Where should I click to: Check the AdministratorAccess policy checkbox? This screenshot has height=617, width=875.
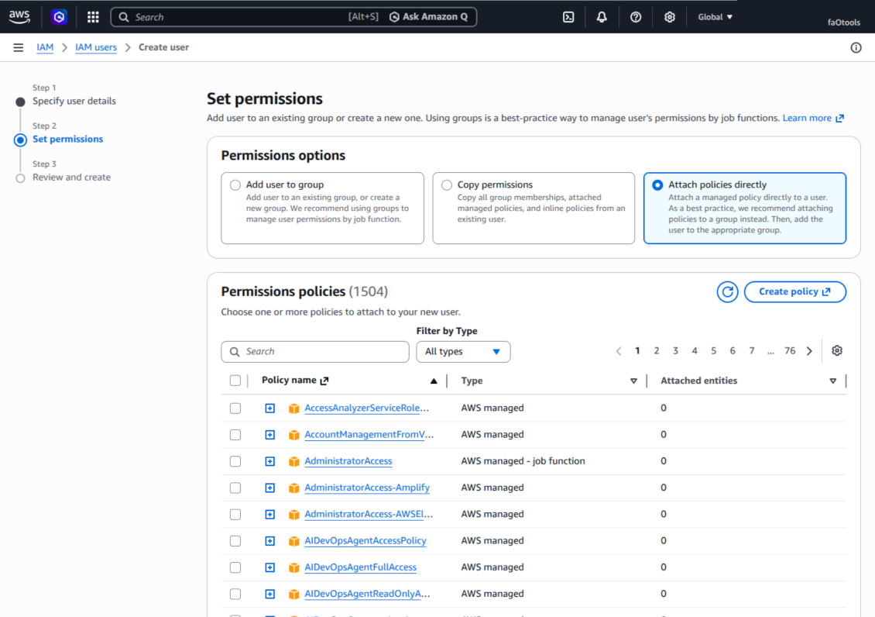235,461
